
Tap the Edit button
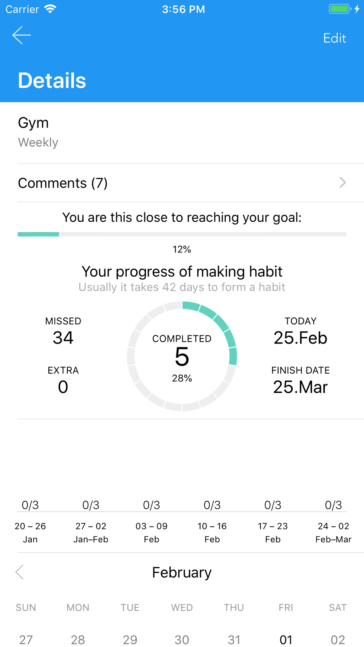pos(335,38)
